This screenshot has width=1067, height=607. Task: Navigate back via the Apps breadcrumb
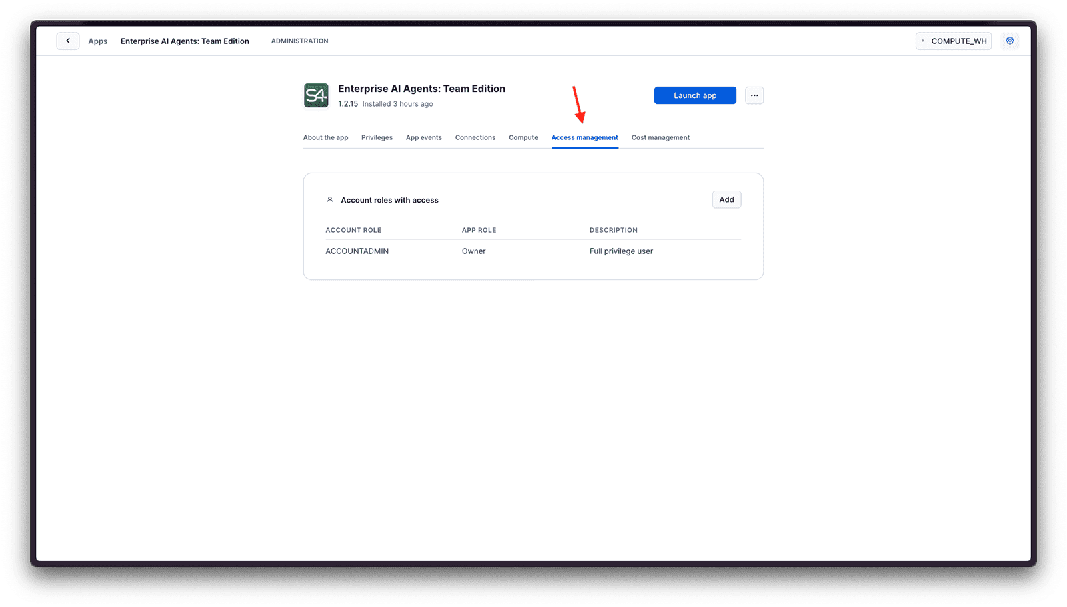point(97,41)
